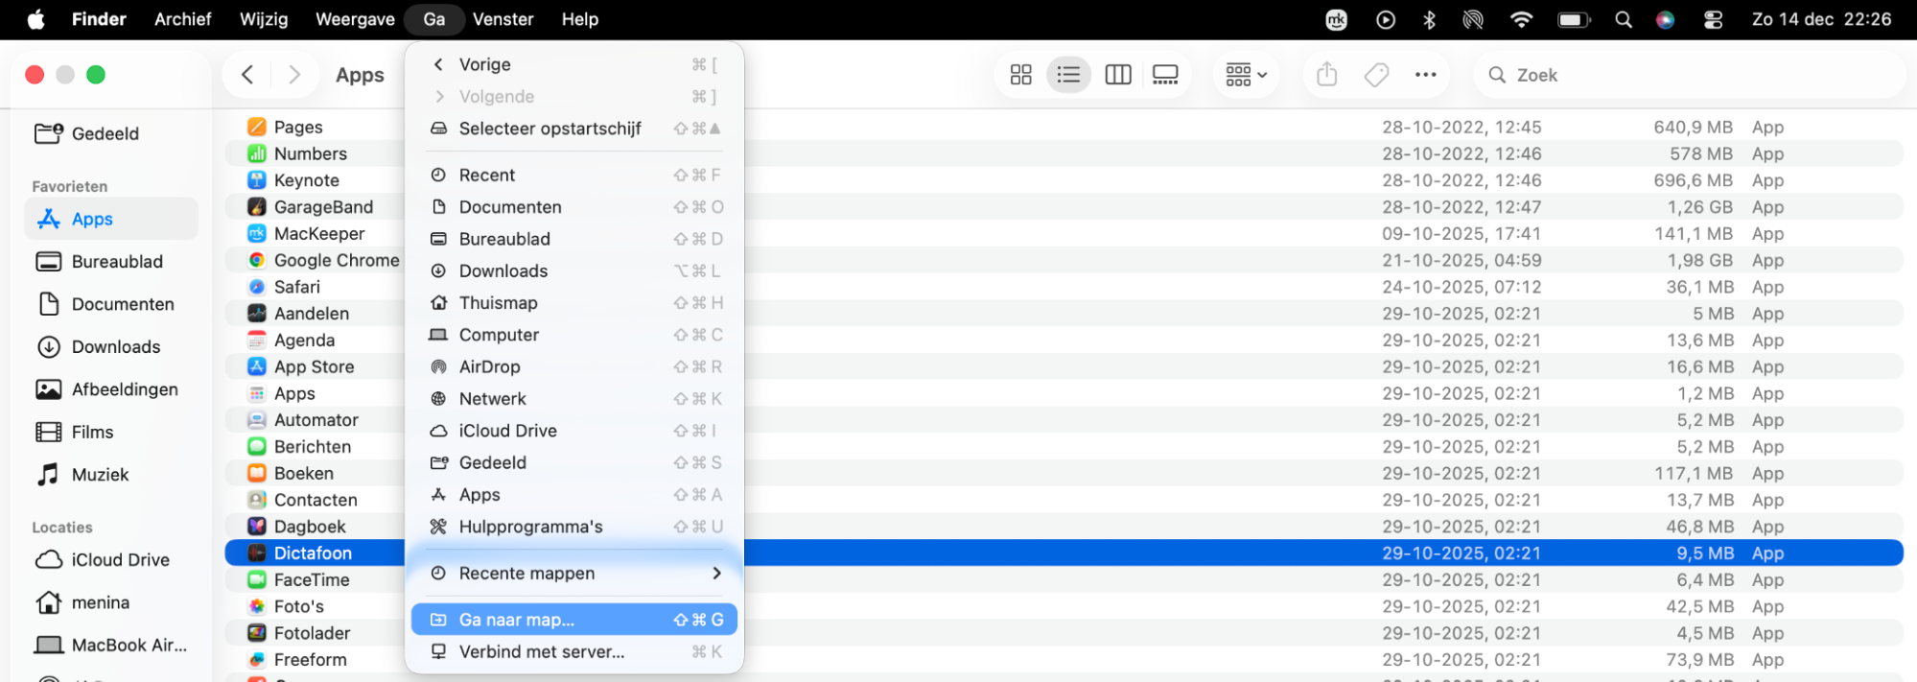Open the grouping options dropdown
The image size is (1917, 682).
(x=1246, y=75)
